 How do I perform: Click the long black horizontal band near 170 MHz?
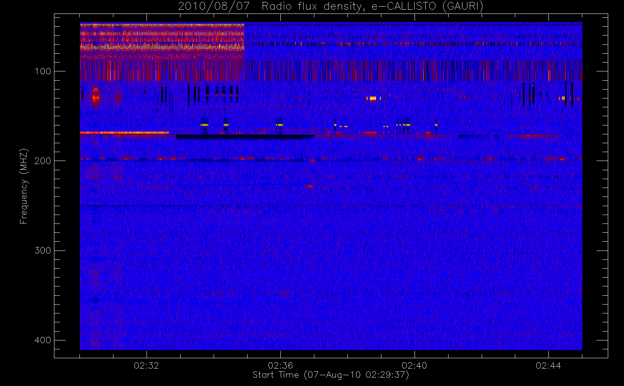245,137
